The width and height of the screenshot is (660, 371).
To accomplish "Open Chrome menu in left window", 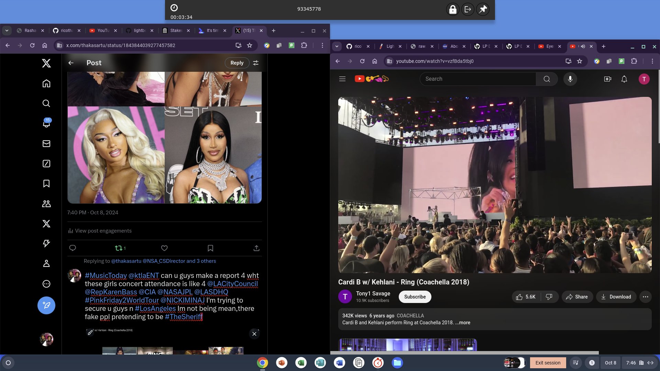I will (x=322, y=45).
